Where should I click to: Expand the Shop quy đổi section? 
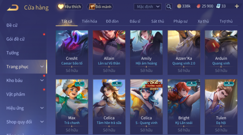(42, 122)
